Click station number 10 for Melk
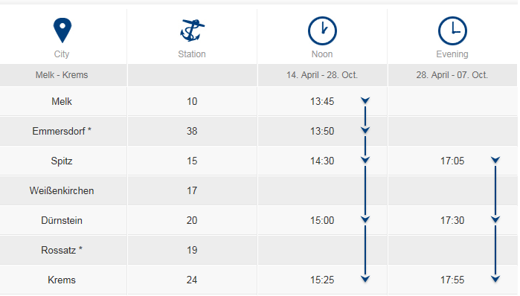The width and height of the screenshot is (520, 296). pyautogui.click(x=192, y=101)
